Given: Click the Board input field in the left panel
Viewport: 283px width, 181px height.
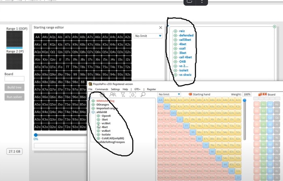Looking at the screenshot, I should (15, 79).
